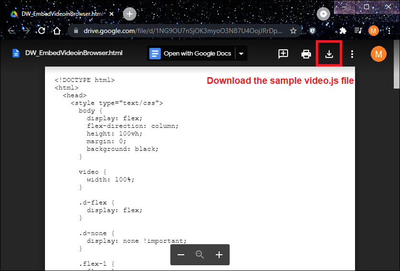This screenshot has width=400, height=271.
Task: Expand the Open with dropdown arrow
Action: tap(241, 54)
